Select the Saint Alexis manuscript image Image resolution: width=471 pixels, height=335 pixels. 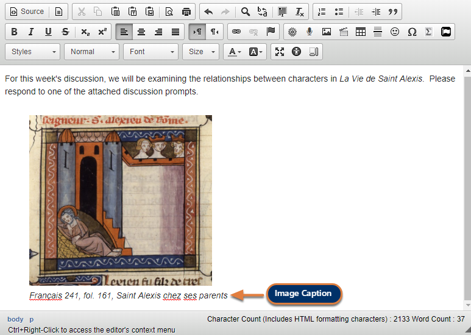pyautogui.click(x=121, y=200)
